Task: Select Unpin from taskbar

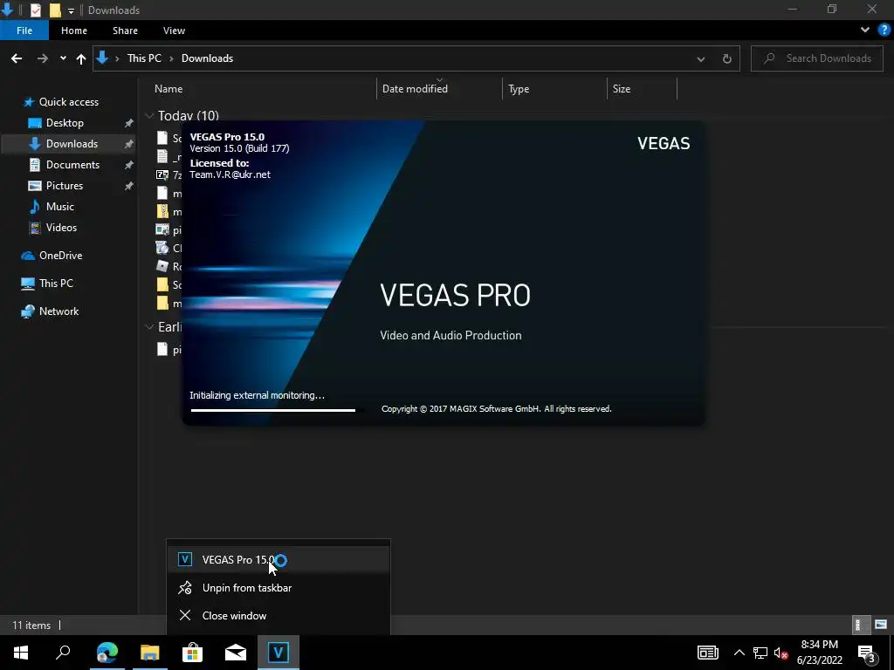Action: (279, 587)
